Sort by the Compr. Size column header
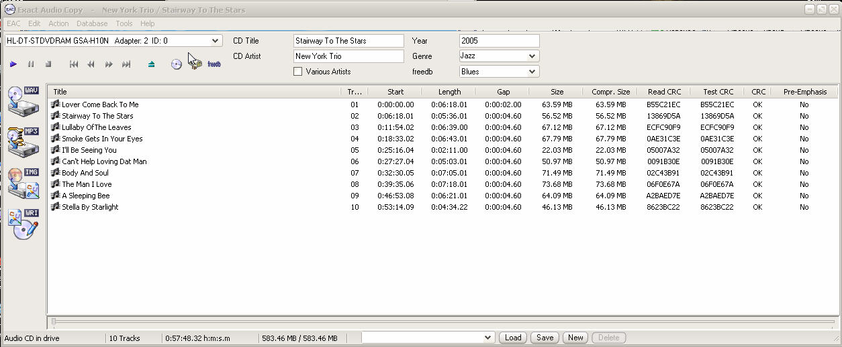The image size is (842, 347). pyautogui.click(x=610, y=92)
